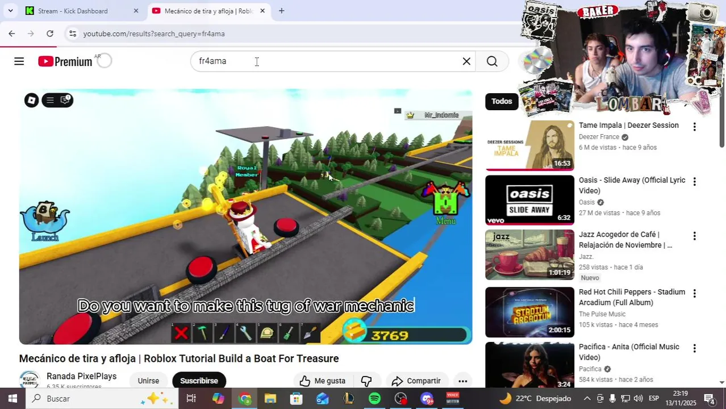Select the Todos filter chip

(x=502, y=101)
